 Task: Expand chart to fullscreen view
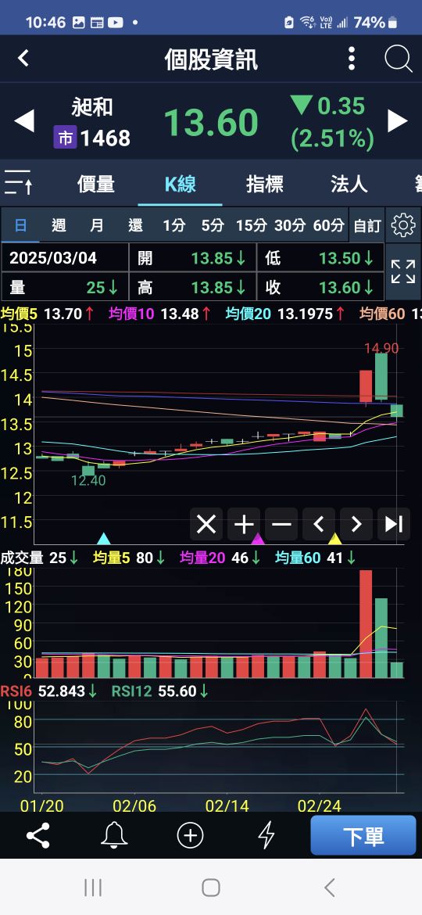click(403, 272)
